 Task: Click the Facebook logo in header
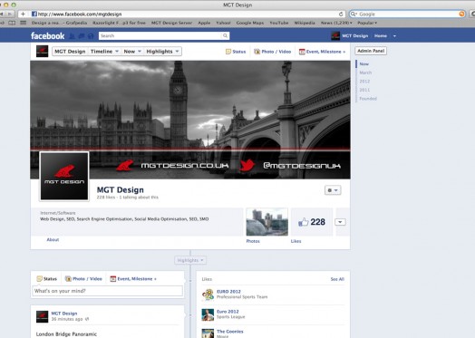[x=47, y=36]
